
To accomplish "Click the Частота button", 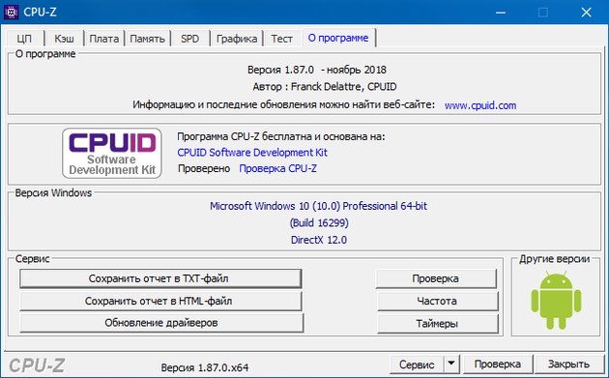I will pos(437,301).
